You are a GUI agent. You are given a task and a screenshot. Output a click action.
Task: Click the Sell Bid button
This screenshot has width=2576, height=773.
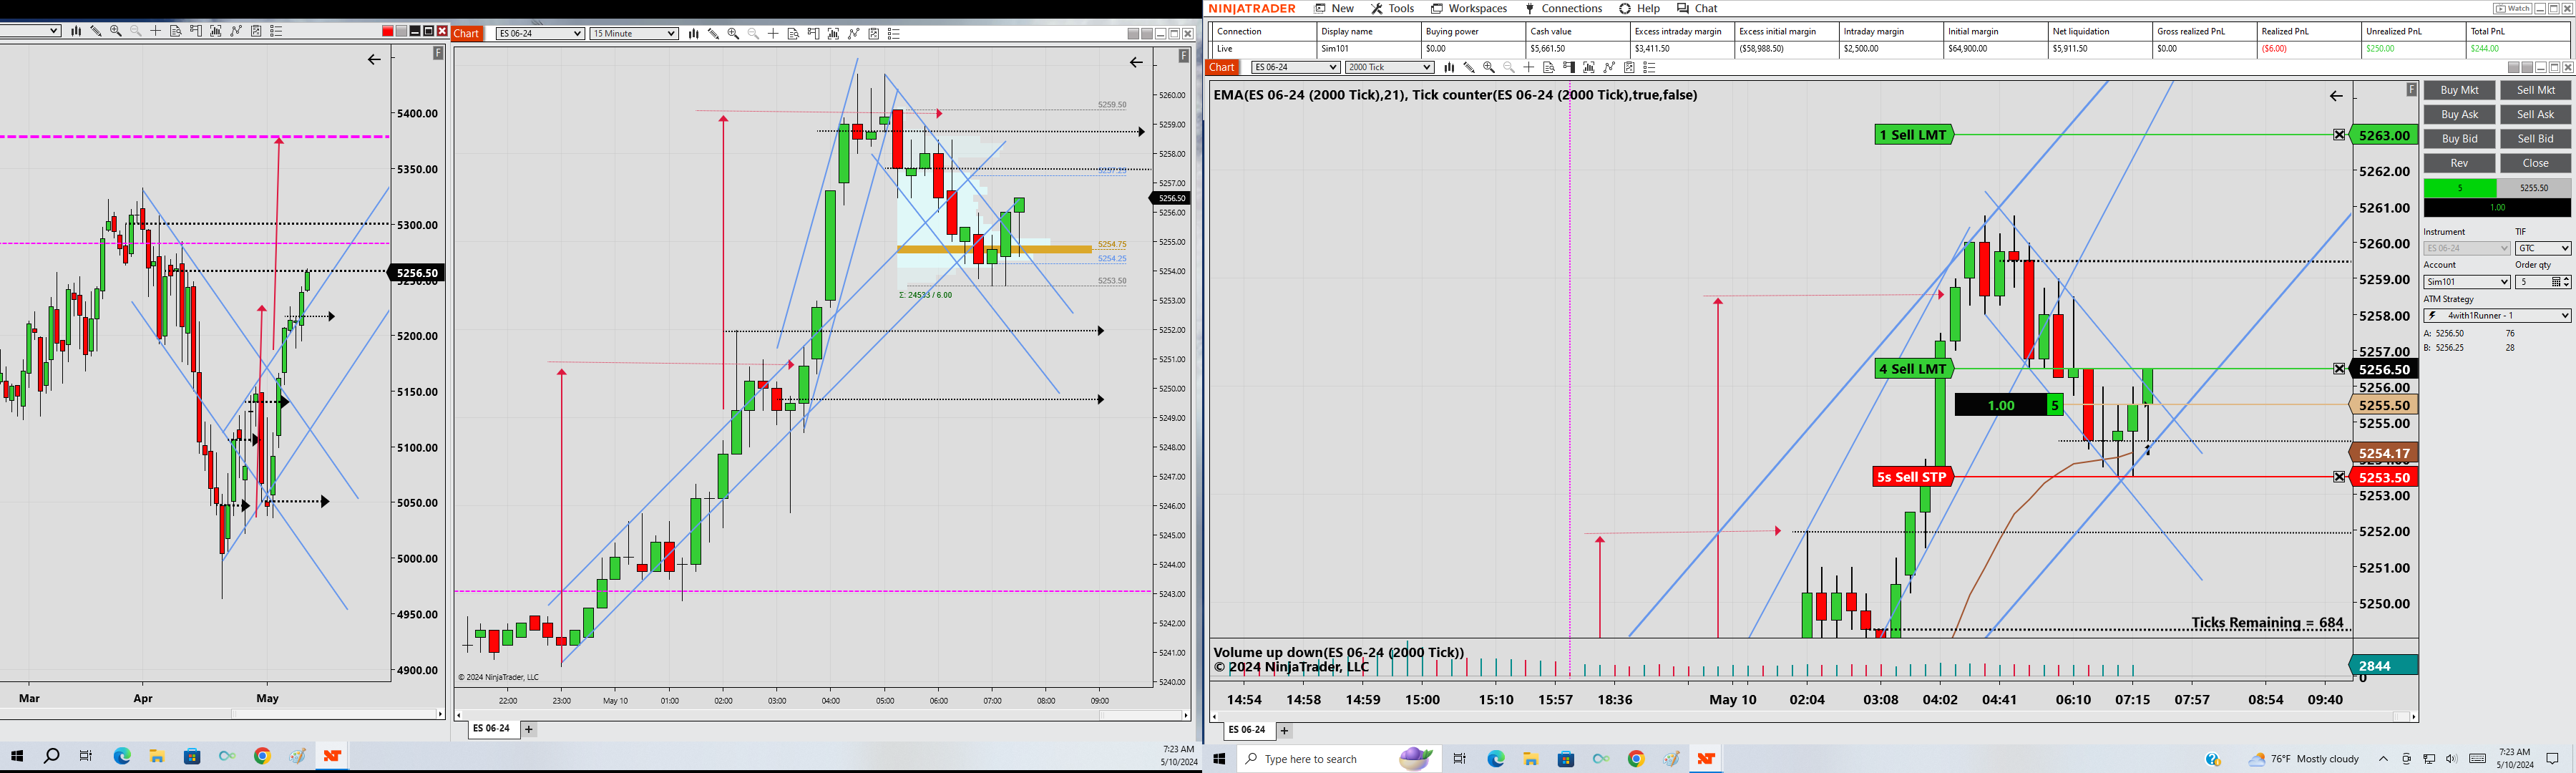pyautogui.click(x=2535, y=139)
